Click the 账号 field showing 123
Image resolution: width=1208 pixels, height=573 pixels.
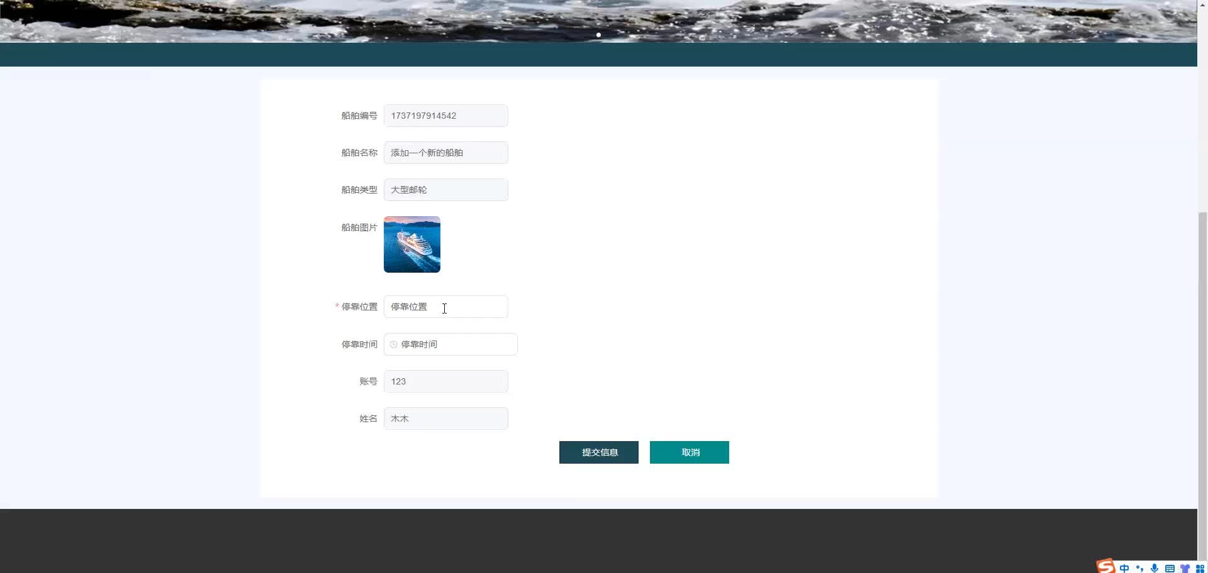[x=446, y=381]
